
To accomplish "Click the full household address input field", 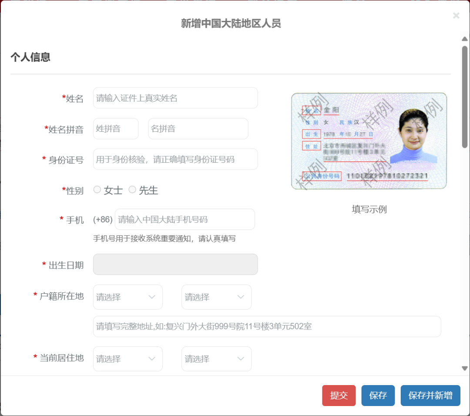I will pos(267,326).
